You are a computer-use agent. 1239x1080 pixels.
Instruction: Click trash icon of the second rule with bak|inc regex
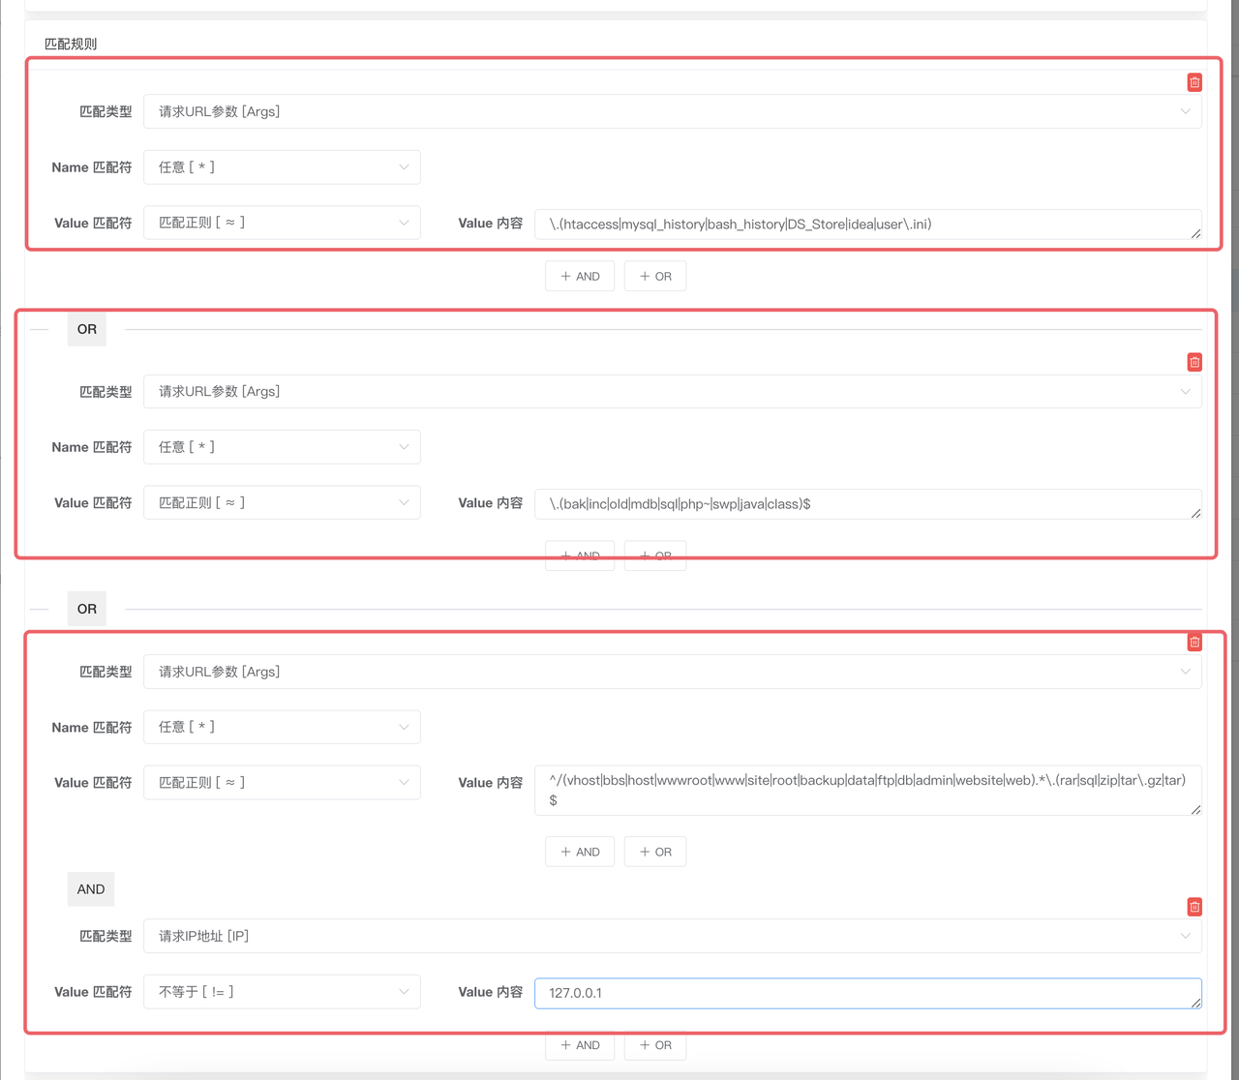[1194, 362]
